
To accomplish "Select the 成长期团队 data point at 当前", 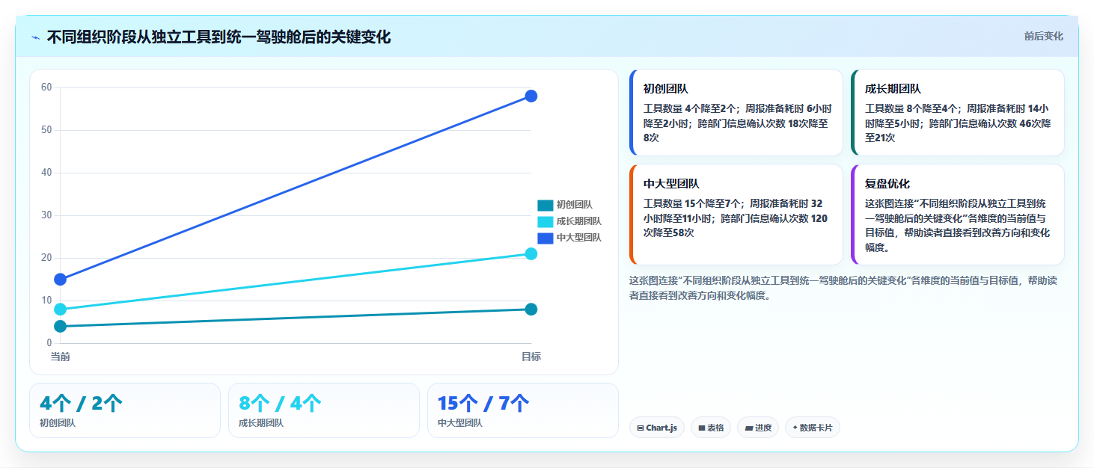I will click(61, 310).
